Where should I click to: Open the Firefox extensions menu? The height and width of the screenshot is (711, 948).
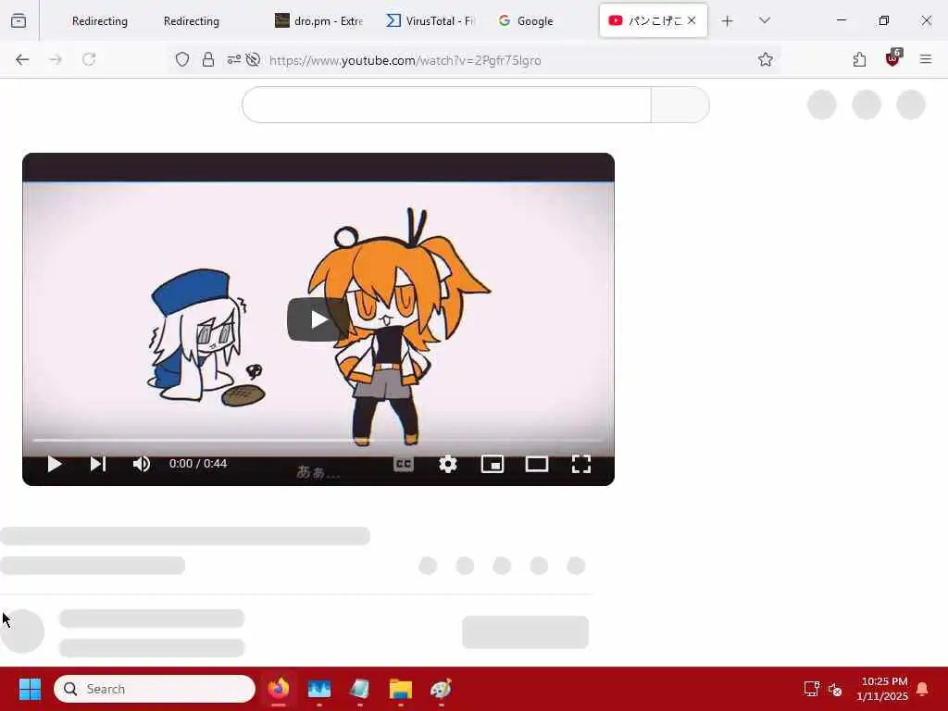(x=859, y=59)
